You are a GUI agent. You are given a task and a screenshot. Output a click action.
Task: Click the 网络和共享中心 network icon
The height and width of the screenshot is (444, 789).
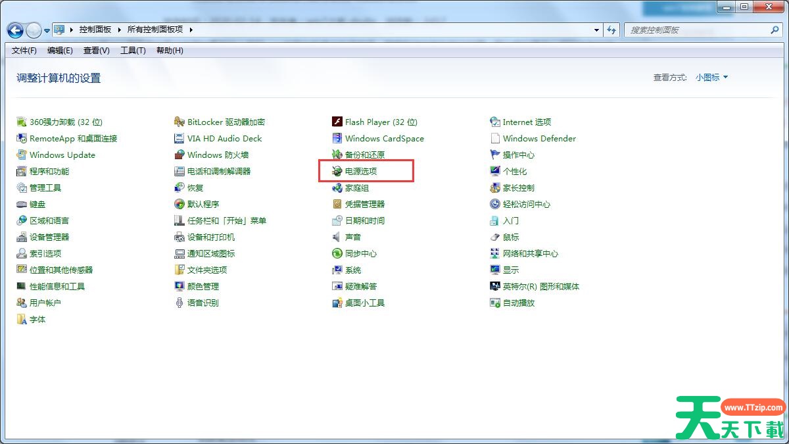tap(495, 253)
